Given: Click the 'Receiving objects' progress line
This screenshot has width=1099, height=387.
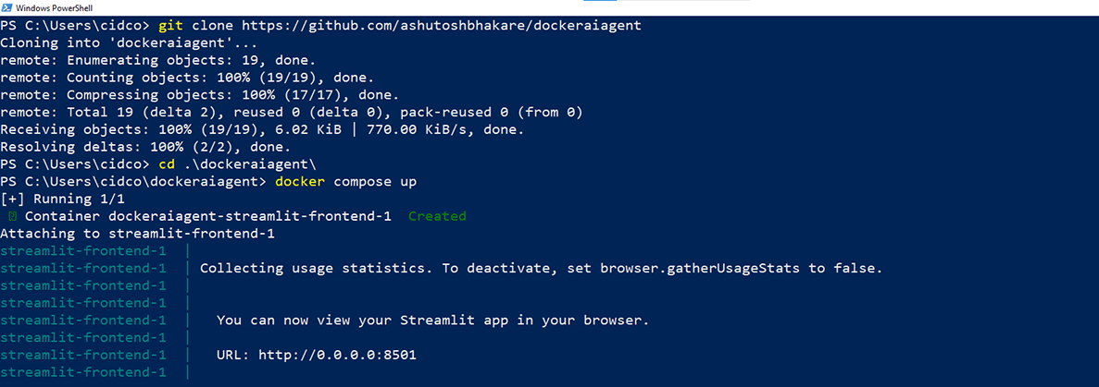Looking at the screenshot, I should [262, 129].
